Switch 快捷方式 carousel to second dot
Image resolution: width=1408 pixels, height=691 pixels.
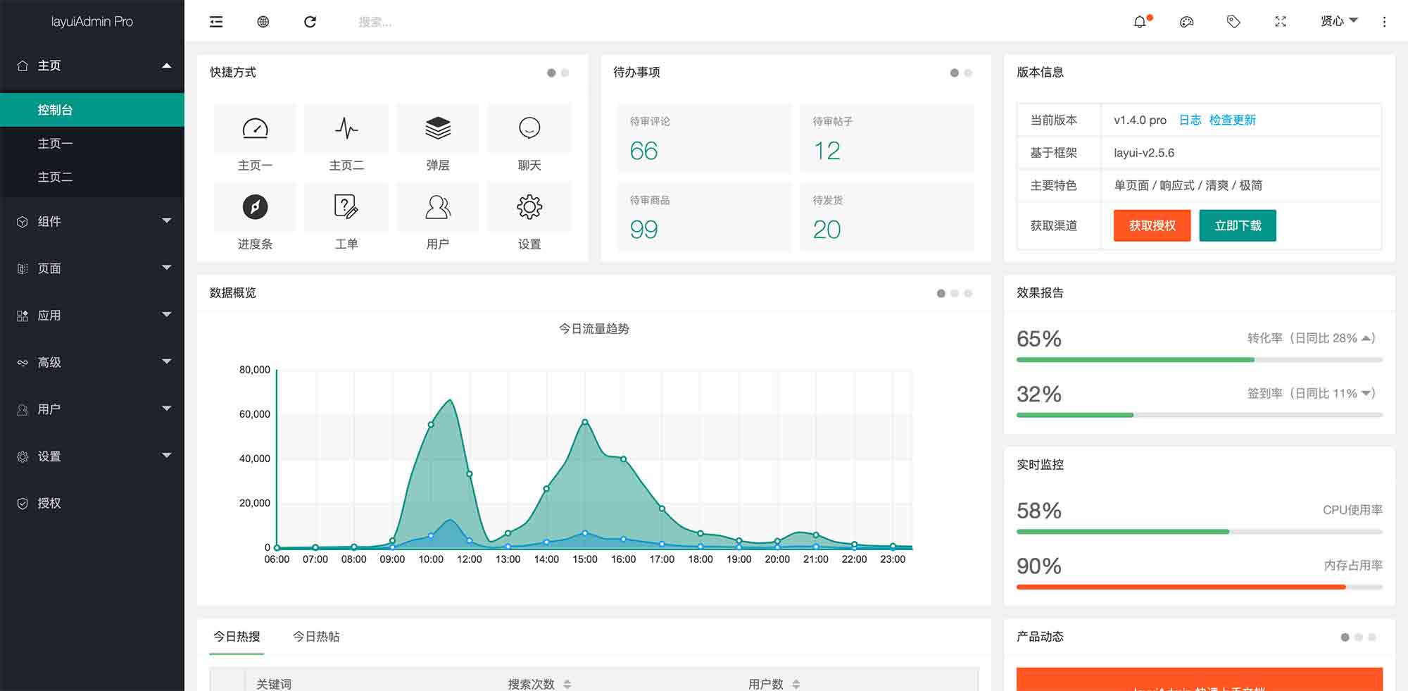[x=565, y=73]
